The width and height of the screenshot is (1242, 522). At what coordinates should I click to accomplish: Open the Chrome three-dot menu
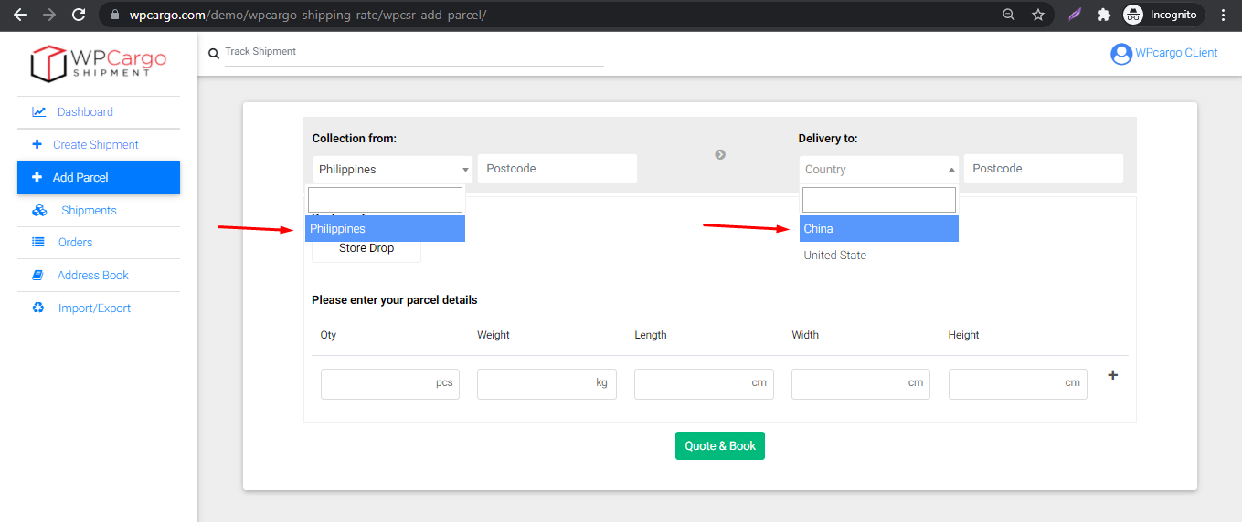coord(1223,15)
